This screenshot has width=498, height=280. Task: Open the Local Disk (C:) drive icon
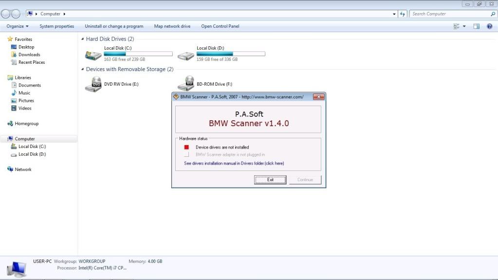[x=93, y=55]
